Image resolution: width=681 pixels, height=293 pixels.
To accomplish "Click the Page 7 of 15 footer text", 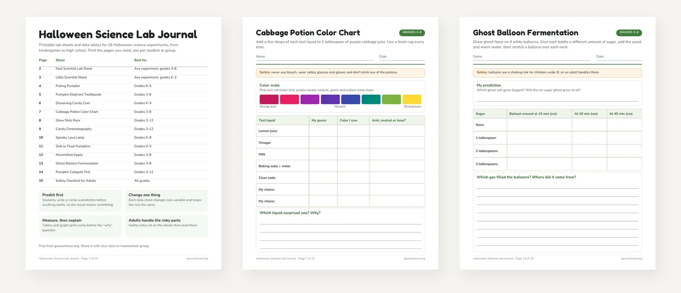I will click(x=306, y=259).
